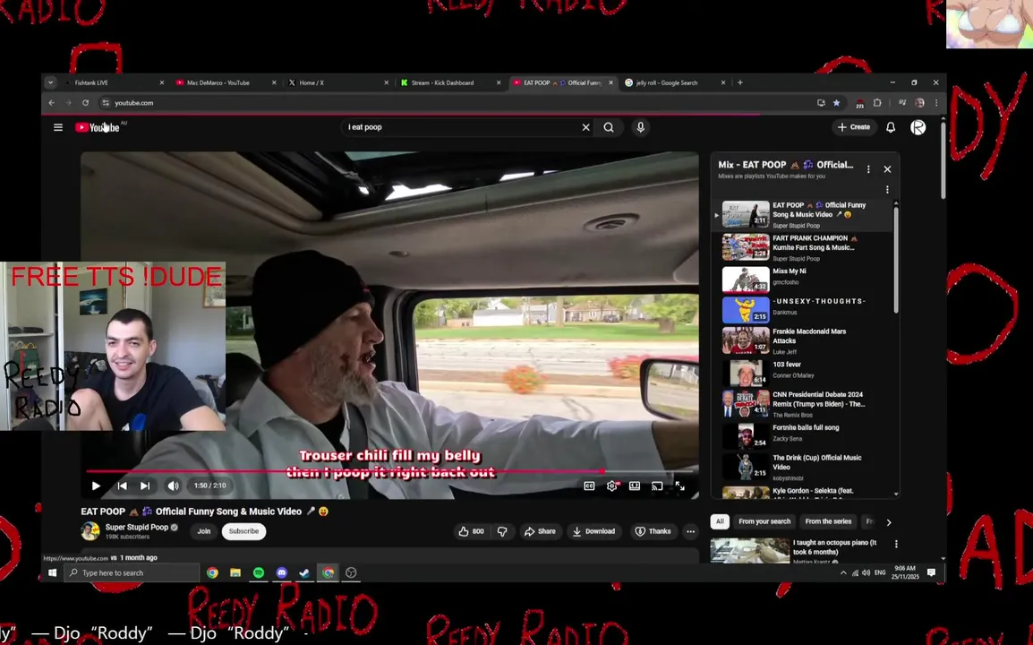Click the Create button in YouTube header
Screen dimensions: 1033x645
[x=854, y=127]
